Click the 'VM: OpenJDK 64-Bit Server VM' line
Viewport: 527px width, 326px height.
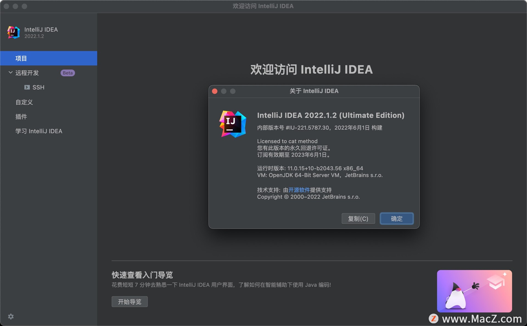pos(320,175)
